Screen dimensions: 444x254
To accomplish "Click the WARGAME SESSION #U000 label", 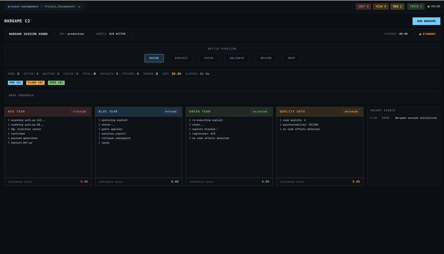I will (x=28, y=34).
